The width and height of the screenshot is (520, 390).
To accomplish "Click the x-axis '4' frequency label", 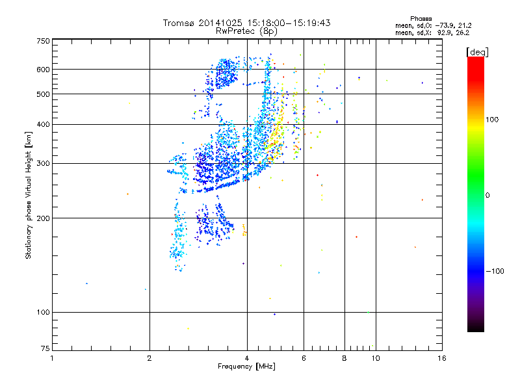I will [x=247, y=358].
